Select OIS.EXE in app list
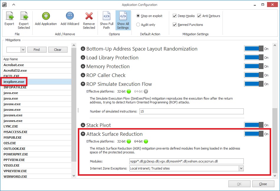 click(37, 143)
